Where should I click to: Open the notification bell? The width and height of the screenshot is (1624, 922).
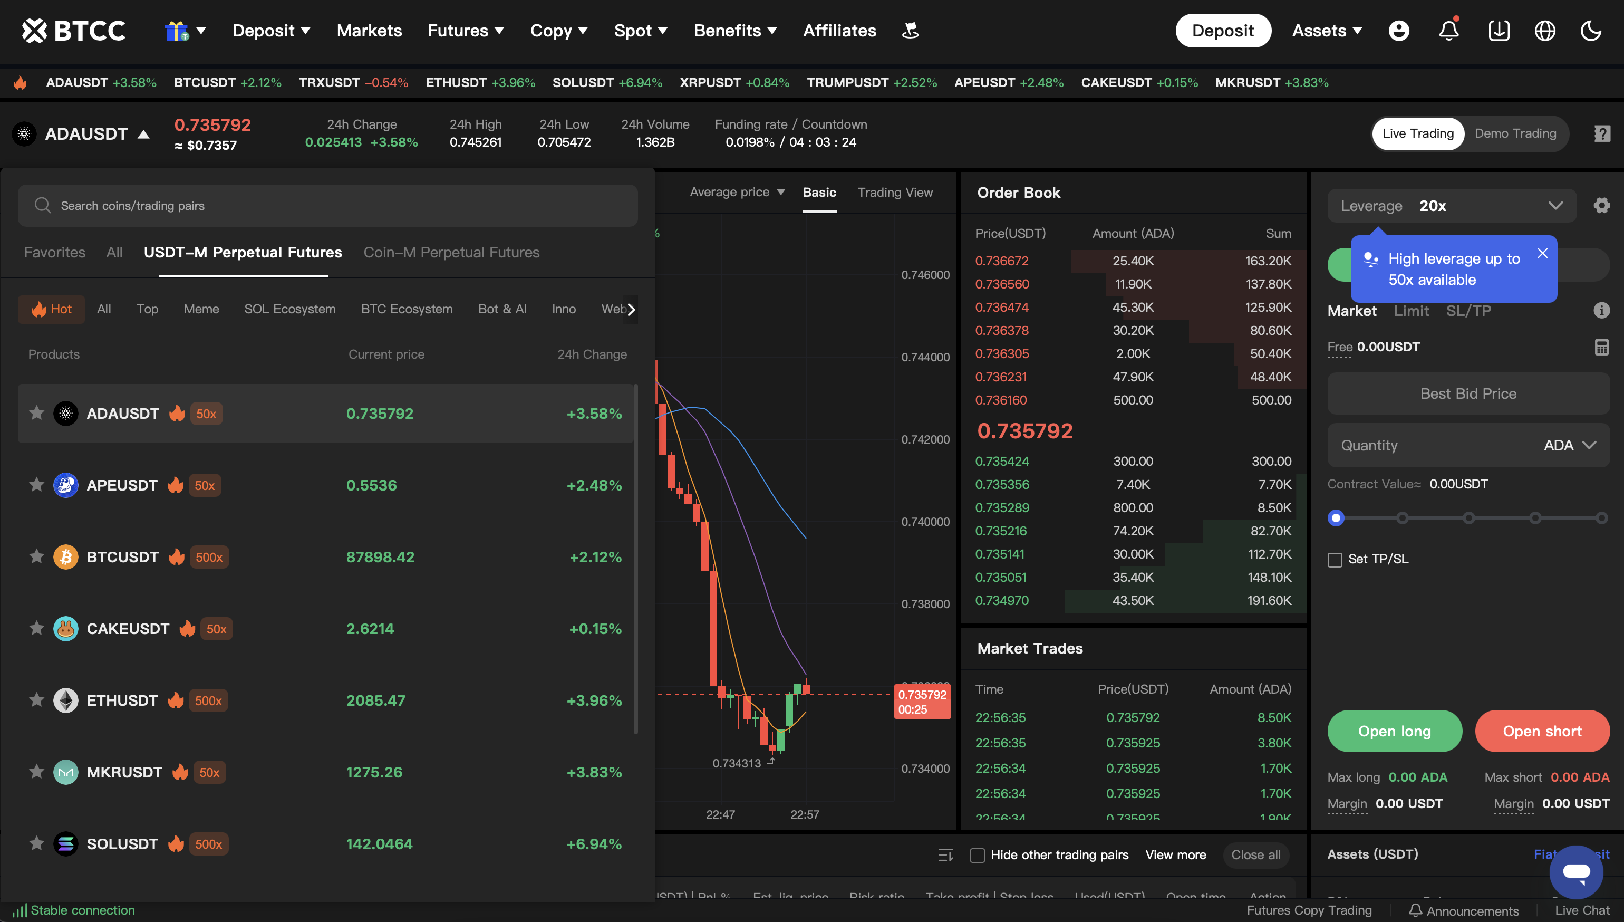click(x=1449, y=31)
